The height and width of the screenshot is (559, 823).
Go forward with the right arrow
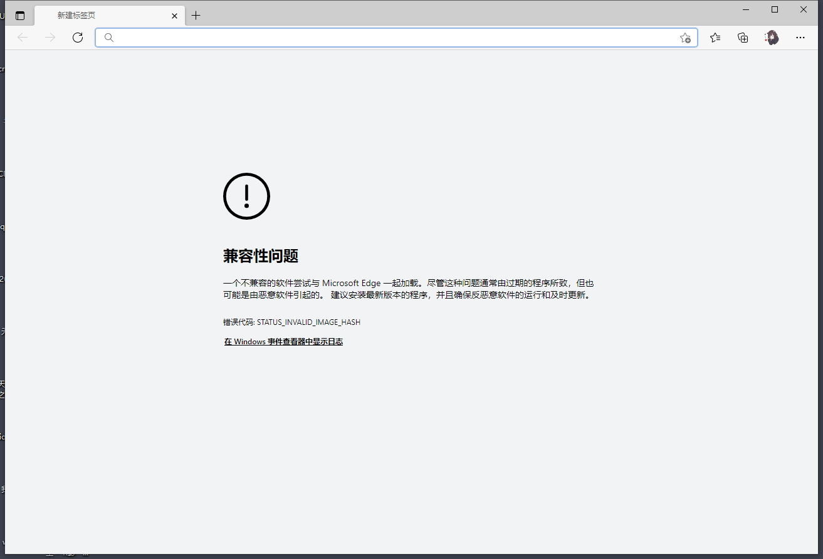click(50, 38)
